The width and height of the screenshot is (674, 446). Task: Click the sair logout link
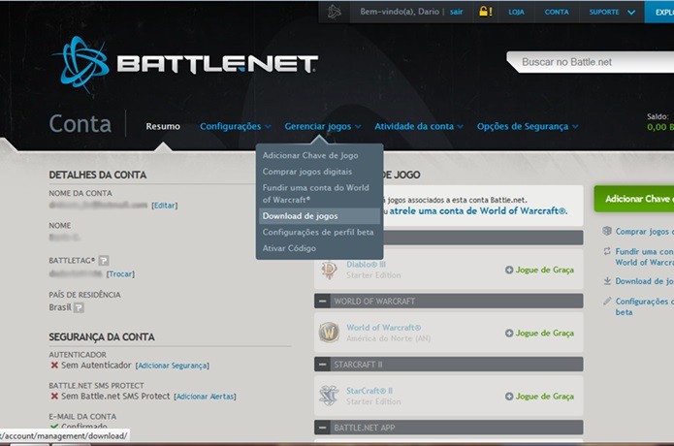(x=456, y=12)
